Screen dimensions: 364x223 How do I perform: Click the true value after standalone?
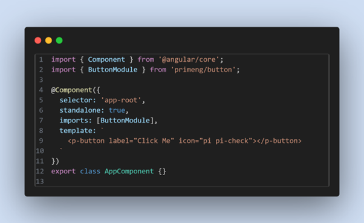(117, 110)
